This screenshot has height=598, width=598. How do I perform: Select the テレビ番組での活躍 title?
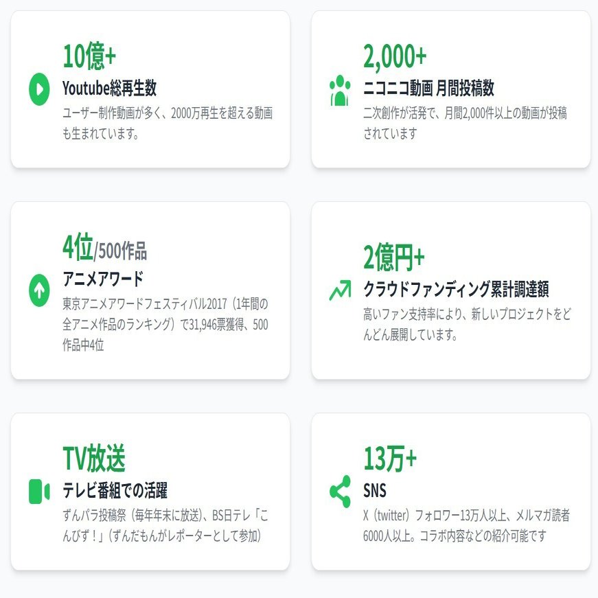115,490
